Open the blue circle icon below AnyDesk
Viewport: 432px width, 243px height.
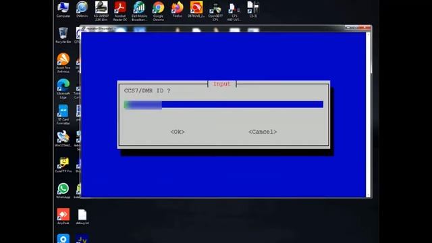63,238
